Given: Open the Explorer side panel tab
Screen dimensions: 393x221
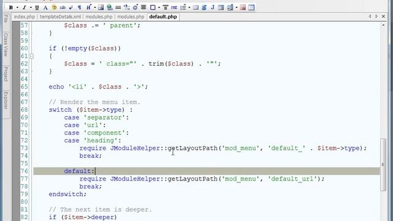Looking at the screenshot, I should (6, 101).
